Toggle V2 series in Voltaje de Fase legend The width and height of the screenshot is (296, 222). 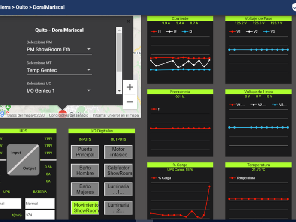tap(252, 31)
